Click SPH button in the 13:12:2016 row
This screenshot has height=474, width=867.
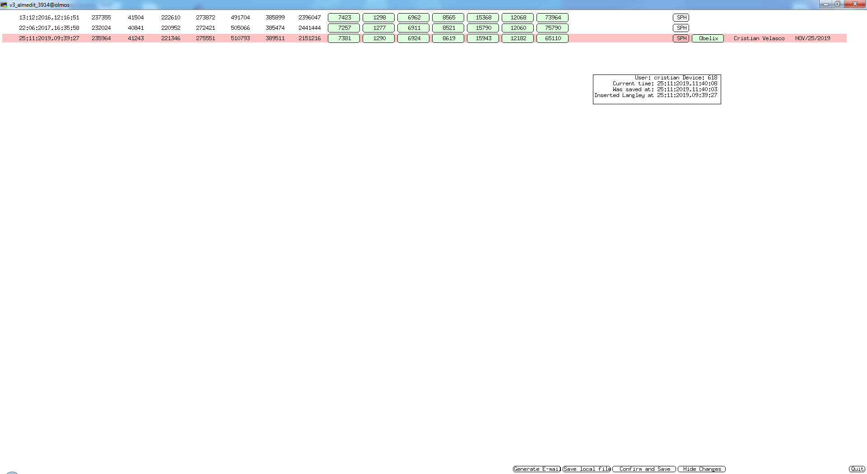click(x=681, y=18)
